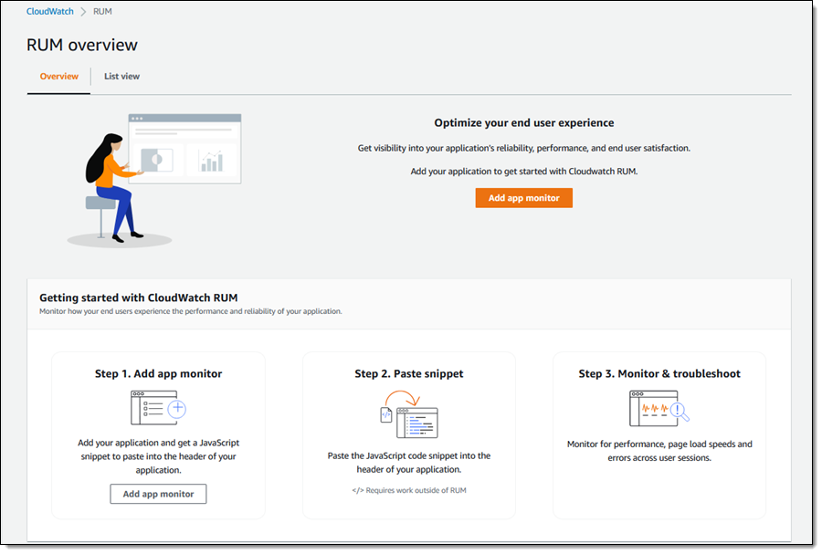Click the text 'Add your application to get started with Cloudwatch RUM.'
The height and width of the screenshot is (554, 822).
coord(523,172)
